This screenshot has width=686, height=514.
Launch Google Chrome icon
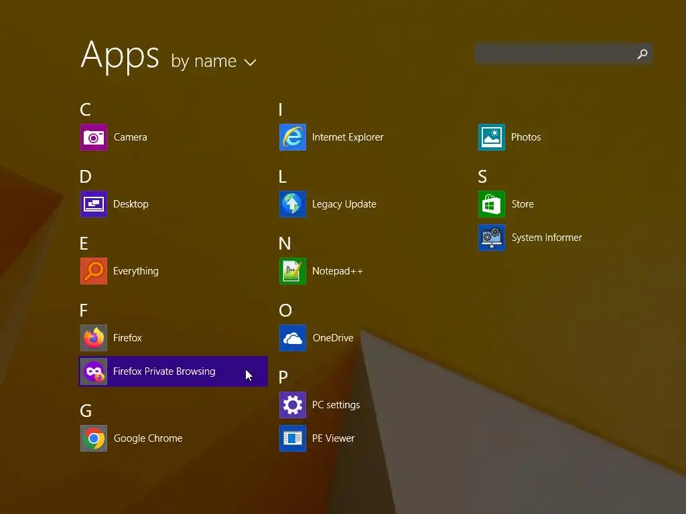[94, 438]
